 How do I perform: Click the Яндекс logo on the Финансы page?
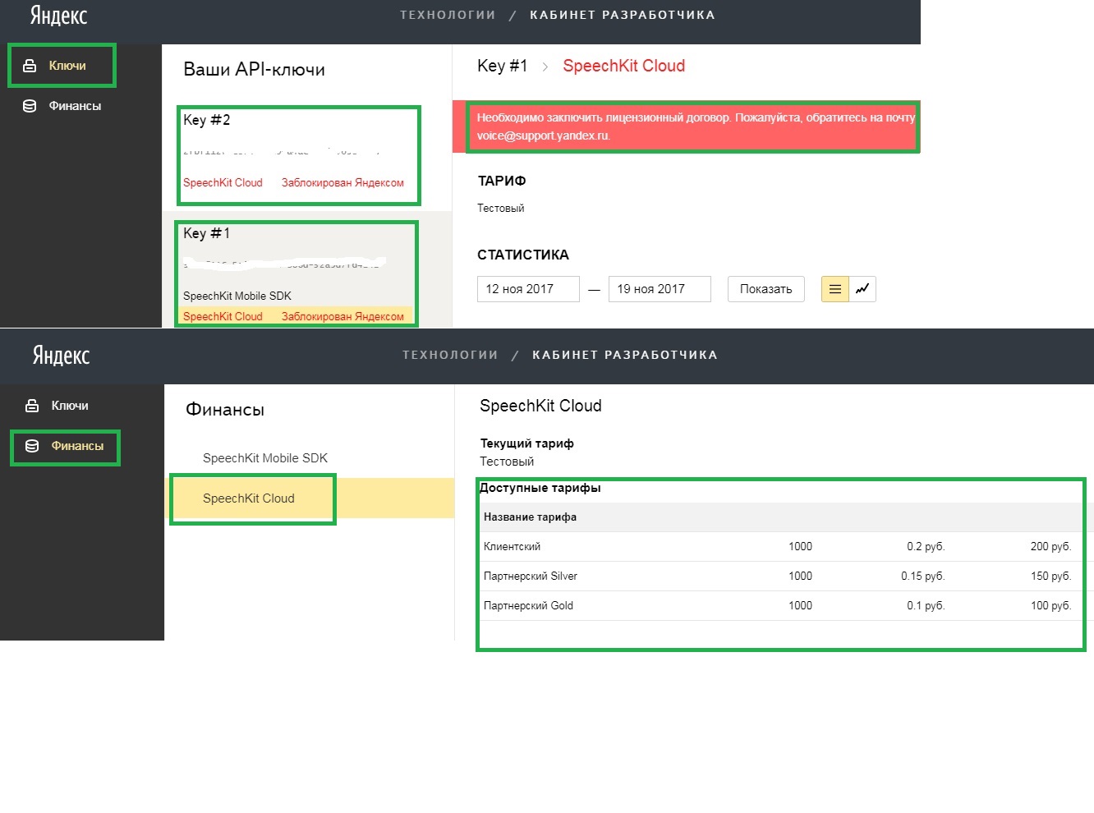(x=61, y=355)
